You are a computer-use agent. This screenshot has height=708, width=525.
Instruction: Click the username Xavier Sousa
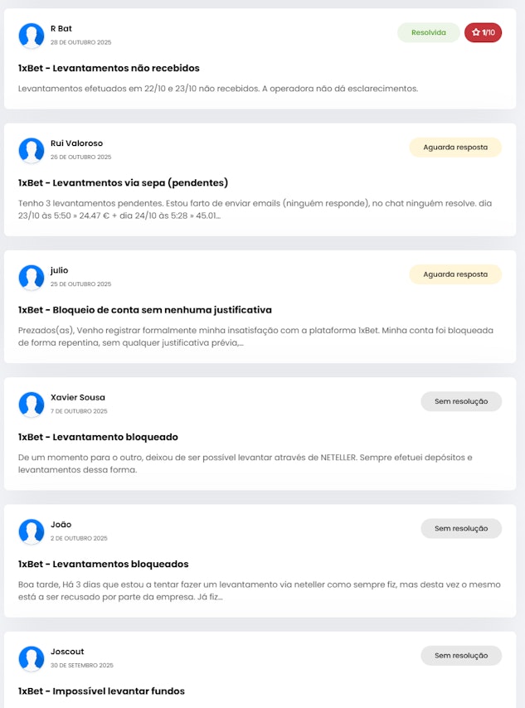click(x=76, y=397)
